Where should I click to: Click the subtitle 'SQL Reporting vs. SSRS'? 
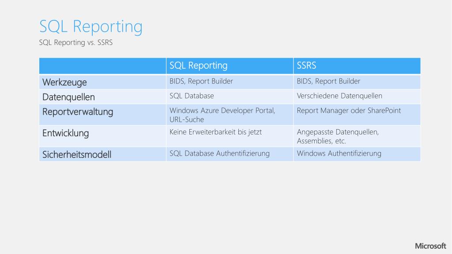pyautogui.click(x=76, y=43)
